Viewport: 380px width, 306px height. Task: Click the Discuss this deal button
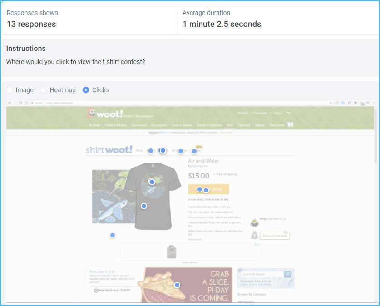[275, 236]
